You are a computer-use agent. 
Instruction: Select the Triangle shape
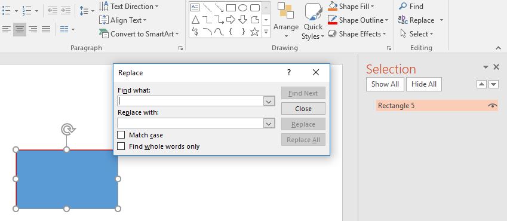pos(195,20)
